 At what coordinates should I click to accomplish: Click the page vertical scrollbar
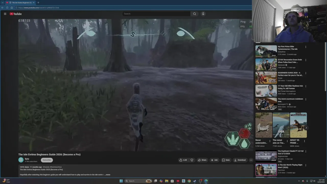tap(325, 66)
